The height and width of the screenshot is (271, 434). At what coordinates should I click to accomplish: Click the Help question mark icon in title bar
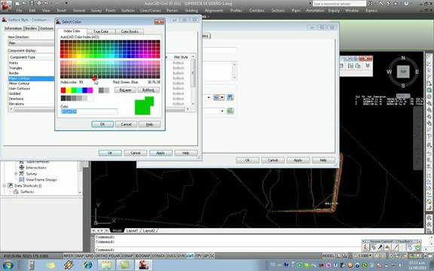pos(406,4)
